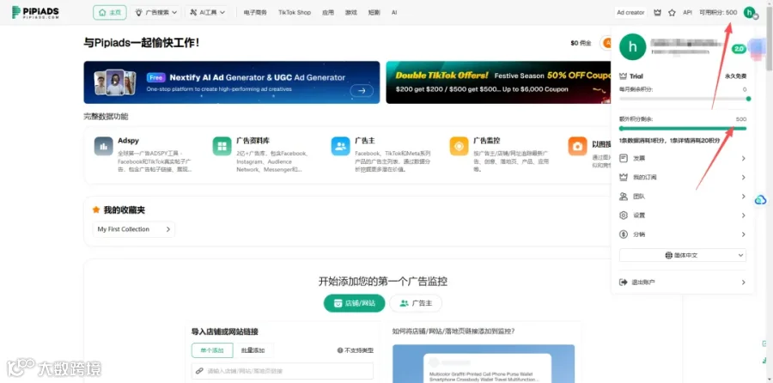Click the $0 佣金 commission text
This screenshot has height=383, width=773.
click(x=581, y=43)
